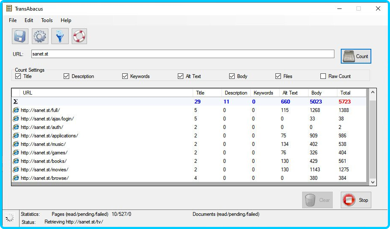This screenshot has height=229, width=390.
Task: Select the http://sanet.st/games/ row text
Action: point(44,152)
